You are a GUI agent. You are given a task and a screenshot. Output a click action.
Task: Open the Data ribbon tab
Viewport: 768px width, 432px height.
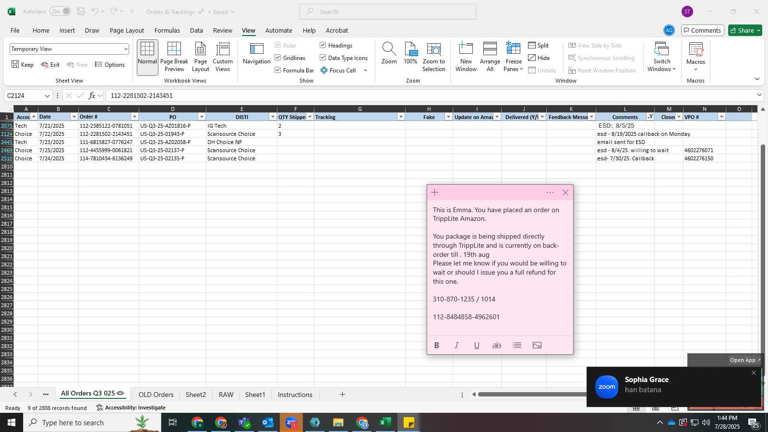[x=196, y=30]
